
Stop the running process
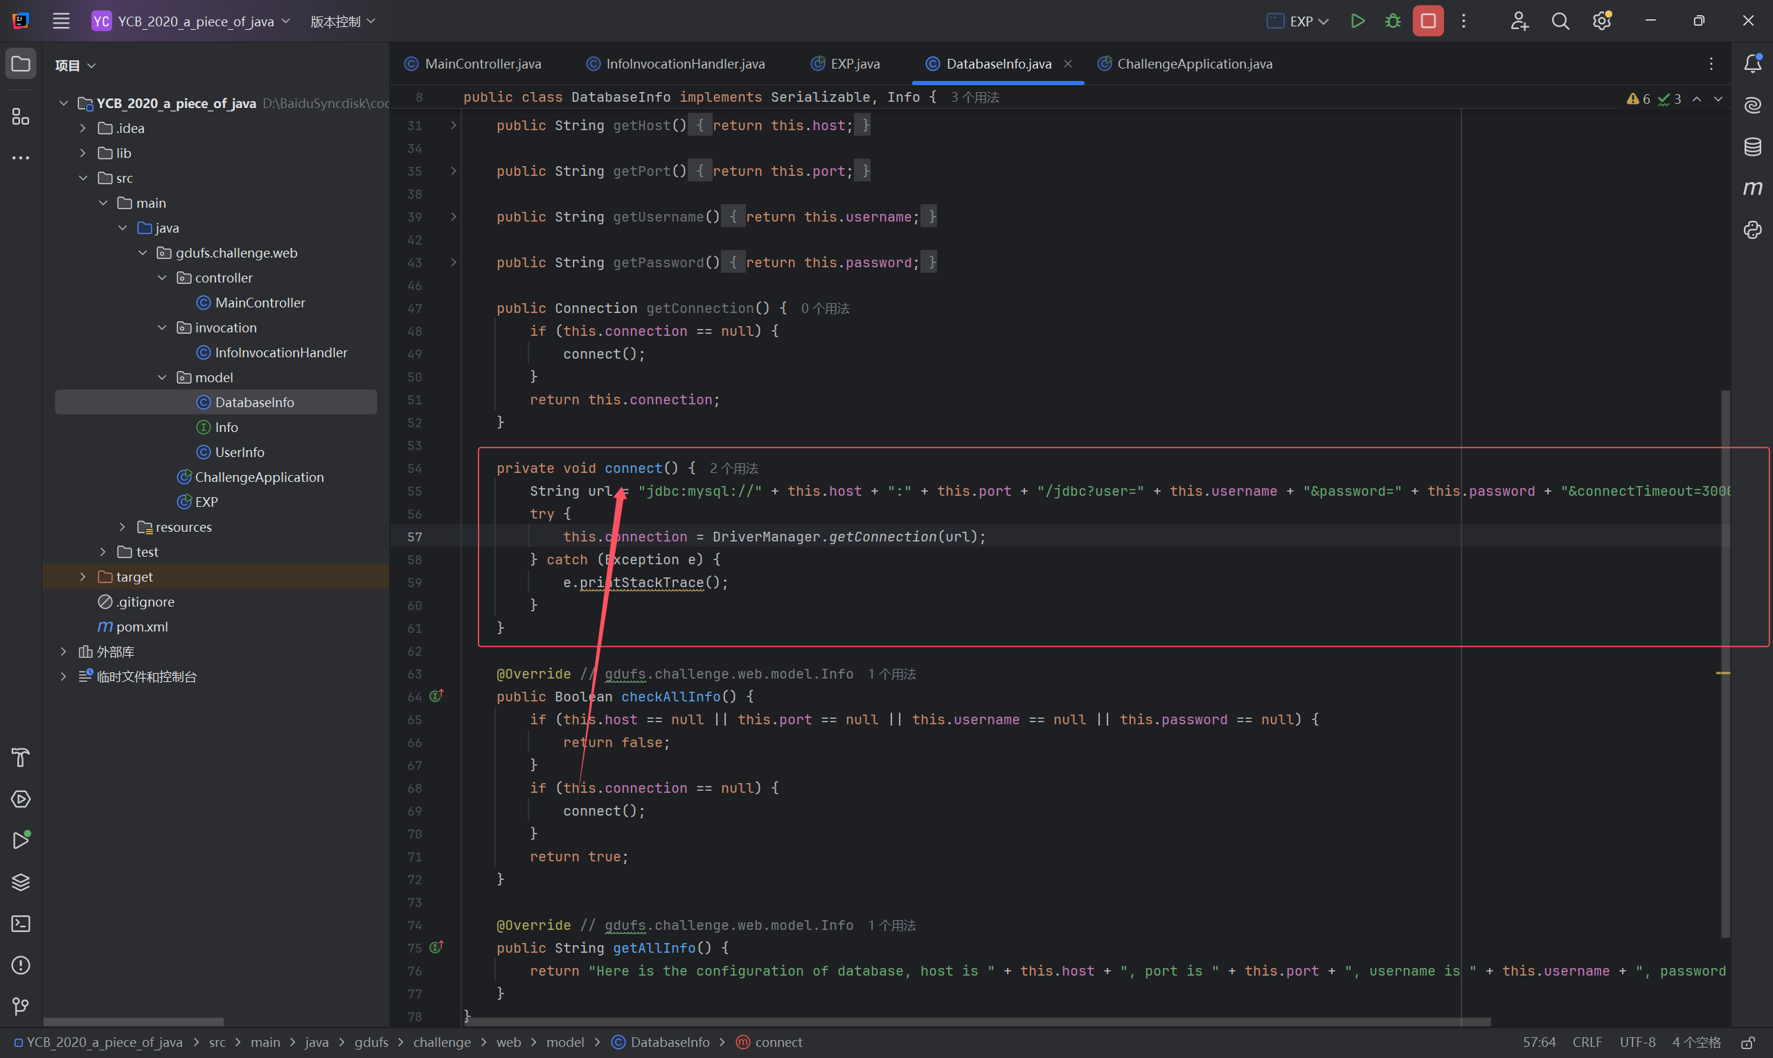[1428, 21]
